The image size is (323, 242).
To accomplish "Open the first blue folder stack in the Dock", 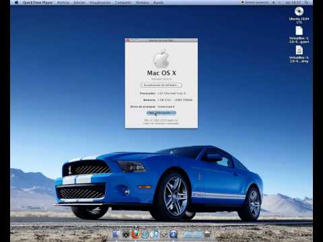I will click(x=188, y=235).
